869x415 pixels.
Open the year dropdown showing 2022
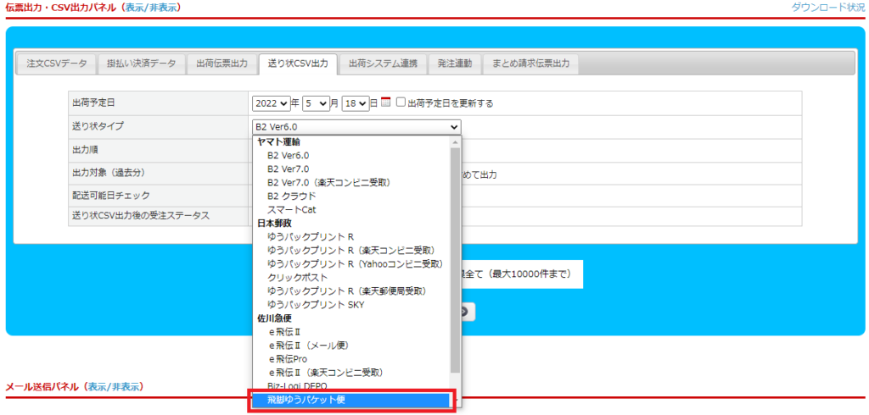(271, 103)
